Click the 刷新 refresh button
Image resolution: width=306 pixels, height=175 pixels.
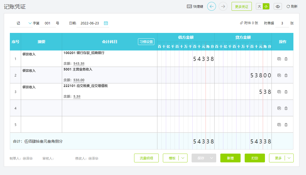point(292,6)
